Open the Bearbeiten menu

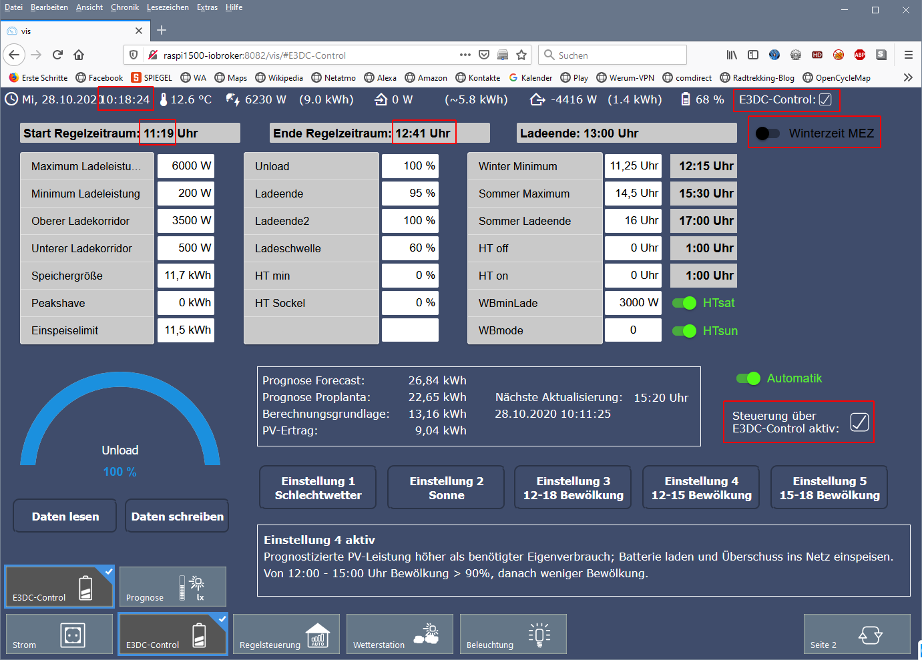[x=49, y=7]
